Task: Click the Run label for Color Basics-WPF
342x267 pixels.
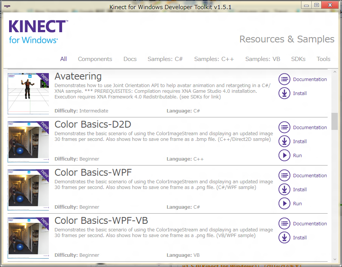Action: (x=298, y=203)
